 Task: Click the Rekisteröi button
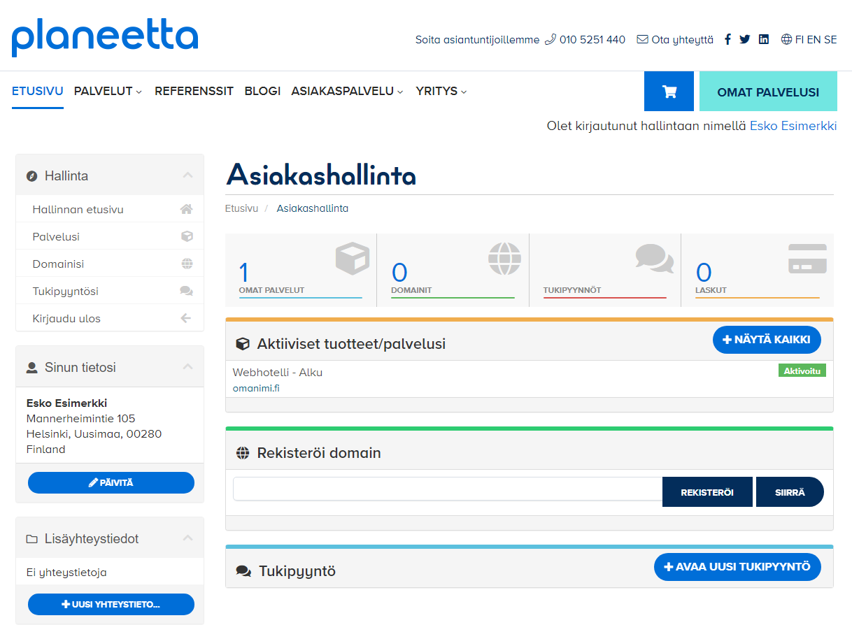(707, 492)
